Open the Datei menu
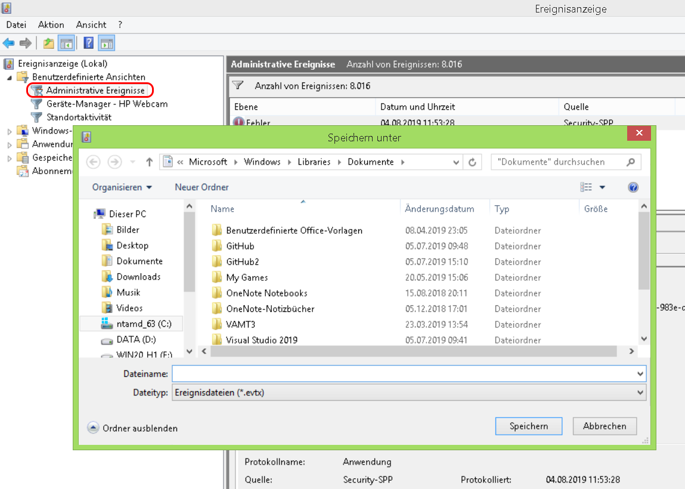 point(16,25)
